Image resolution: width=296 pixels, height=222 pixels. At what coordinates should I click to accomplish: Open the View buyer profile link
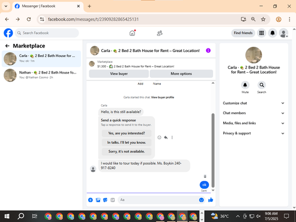pos(163,97)
